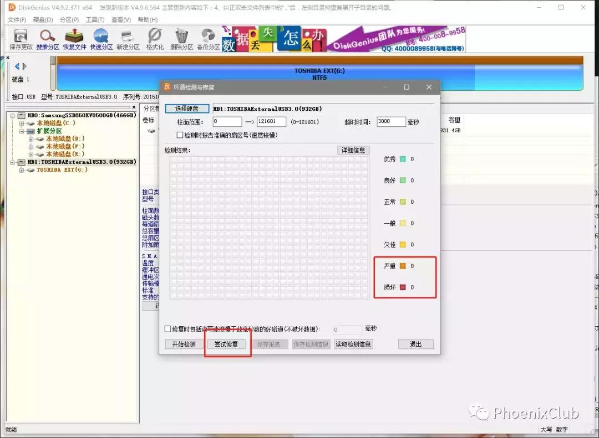Click the drive icon beside 本地磁盘(D:)
This screenshot has height=438, width=599.
coord(40,139)
